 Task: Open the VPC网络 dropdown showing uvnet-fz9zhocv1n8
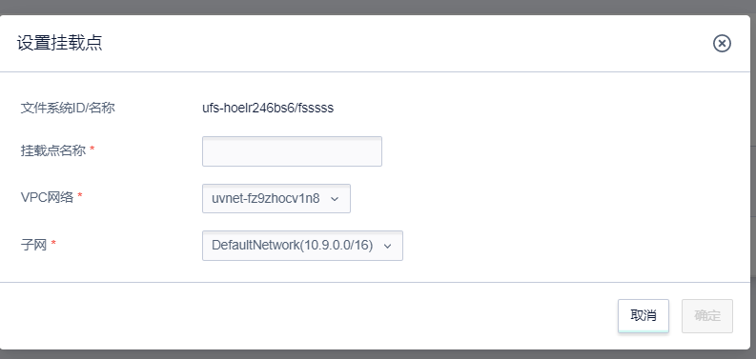pos(276,198)
